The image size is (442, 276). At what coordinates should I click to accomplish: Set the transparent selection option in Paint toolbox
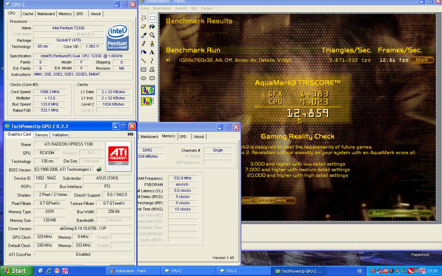coord(148,101)
